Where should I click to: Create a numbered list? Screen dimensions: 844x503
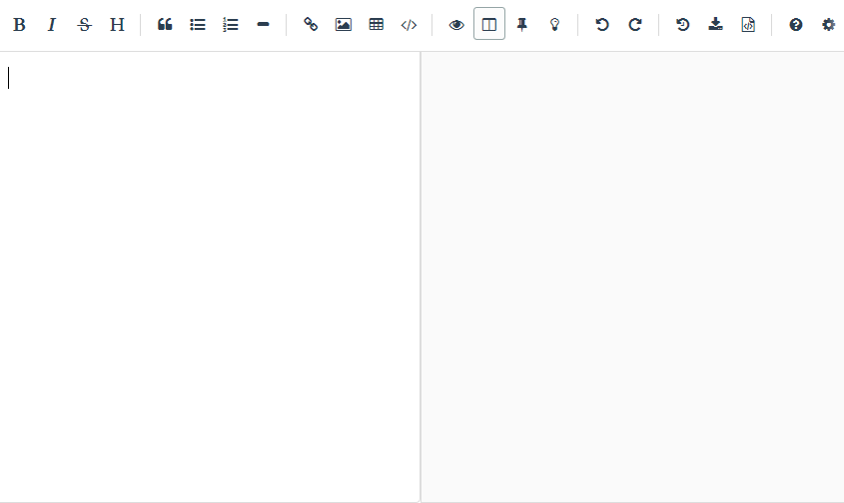coord(231,25)
